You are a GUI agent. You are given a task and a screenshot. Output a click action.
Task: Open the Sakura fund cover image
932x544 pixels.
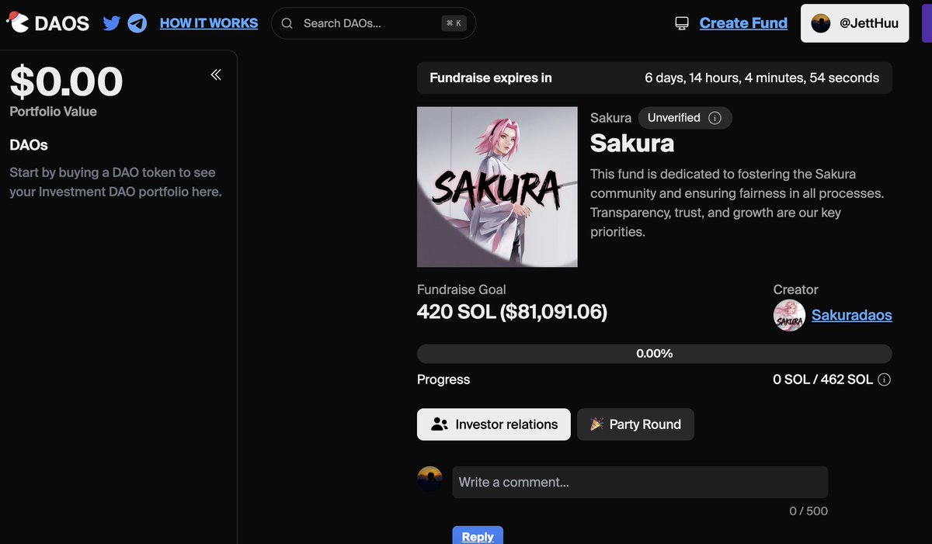point(497,187)
